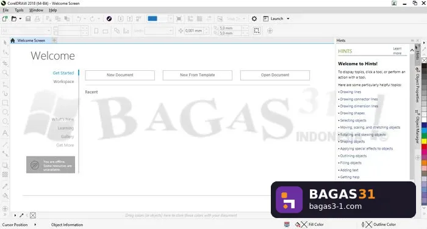Image resolution: width=427 pixels, height=229 pixels.
Task: Select the Zoom magnifier tool
Action: 5,73
